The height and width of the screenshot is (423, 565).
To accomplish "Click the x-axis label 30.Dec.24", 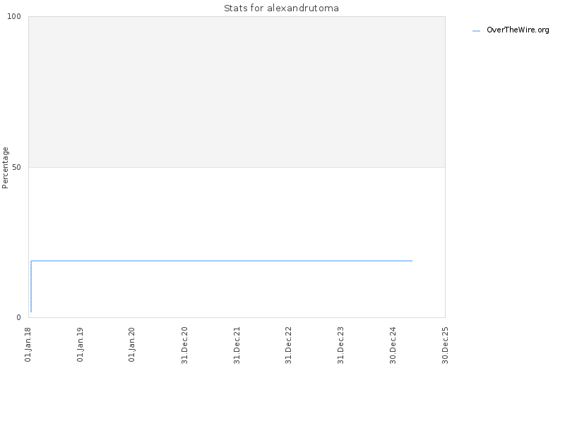I will point(393,345).
